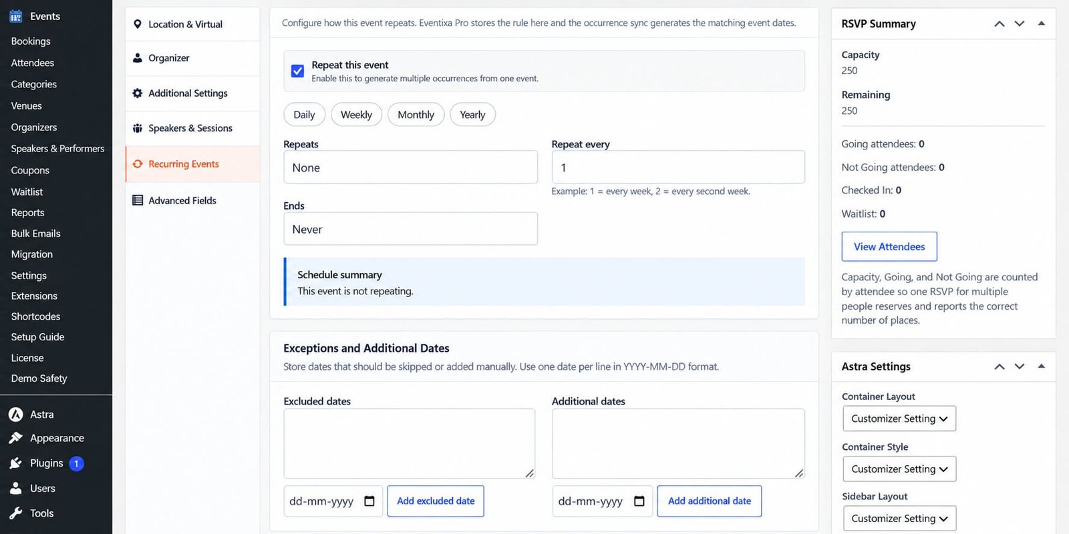The image size is (1069, 534).
Task: Click the Add excluded date button
Action: click(x=436, y=501)
